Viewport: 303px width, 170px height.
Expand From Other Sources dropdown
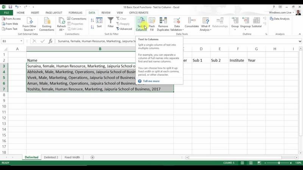(x=30, y=30)
